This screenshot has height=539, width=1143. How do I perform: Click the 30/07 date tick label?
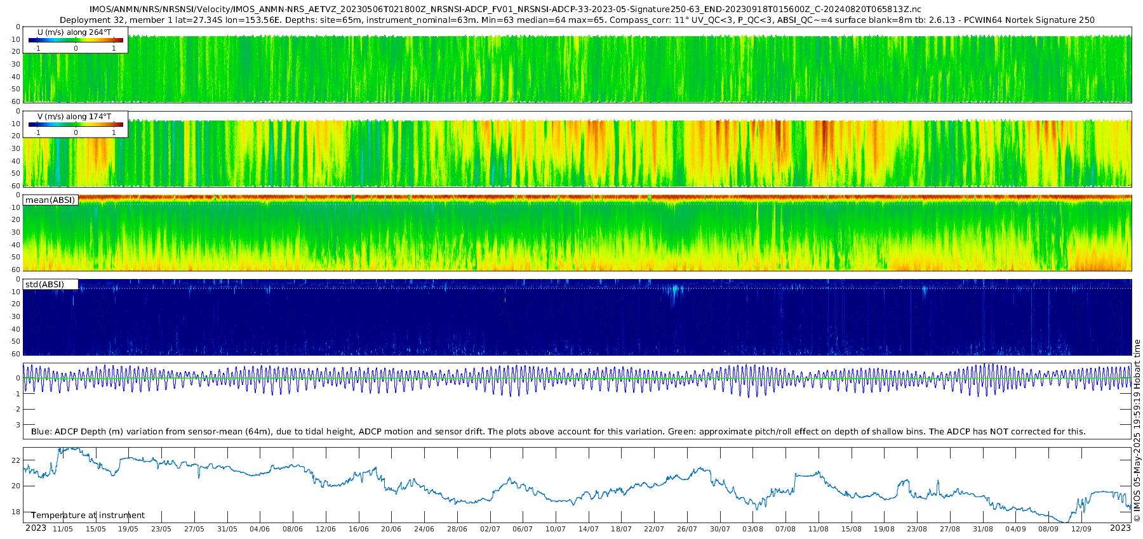(720, 529)
